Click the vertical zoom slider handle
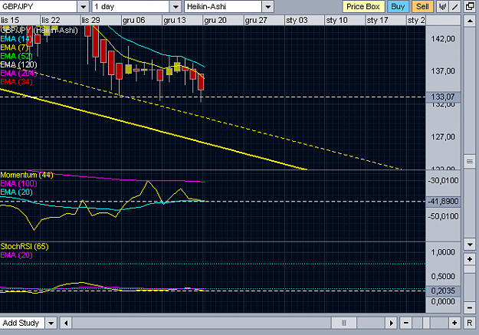The height and width of the screenshot is (335, 479). (x=470, y=269)
